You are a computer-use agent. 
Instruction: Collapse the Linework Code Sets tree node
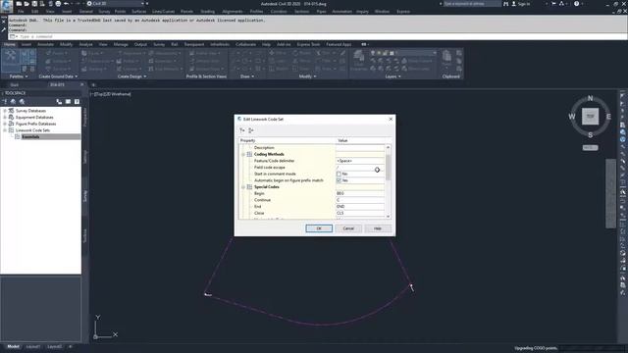pos(5,130)
